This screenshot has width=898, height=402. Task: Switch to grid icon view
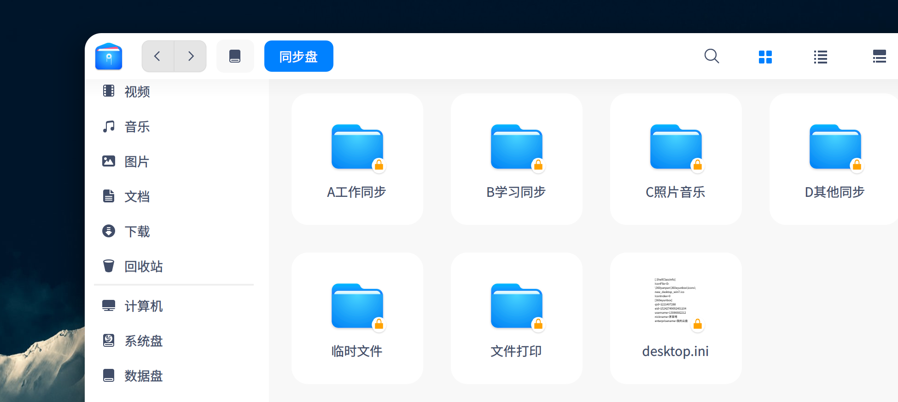(x=765, y=57)
